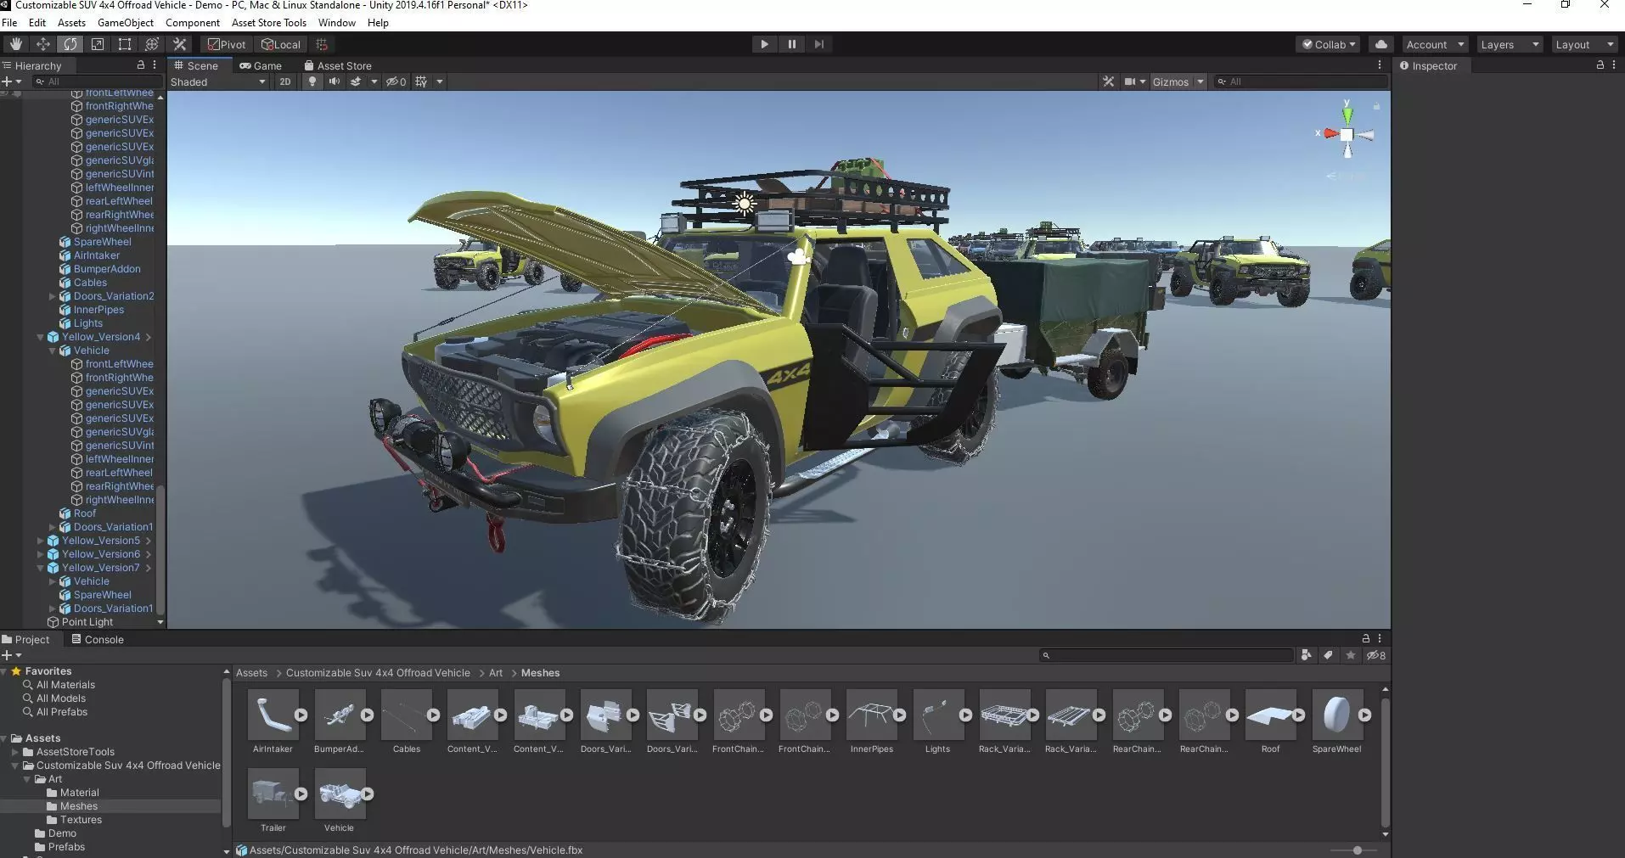Toggle scene lighting
This screenshot has height=858, width=1625.
312,81
